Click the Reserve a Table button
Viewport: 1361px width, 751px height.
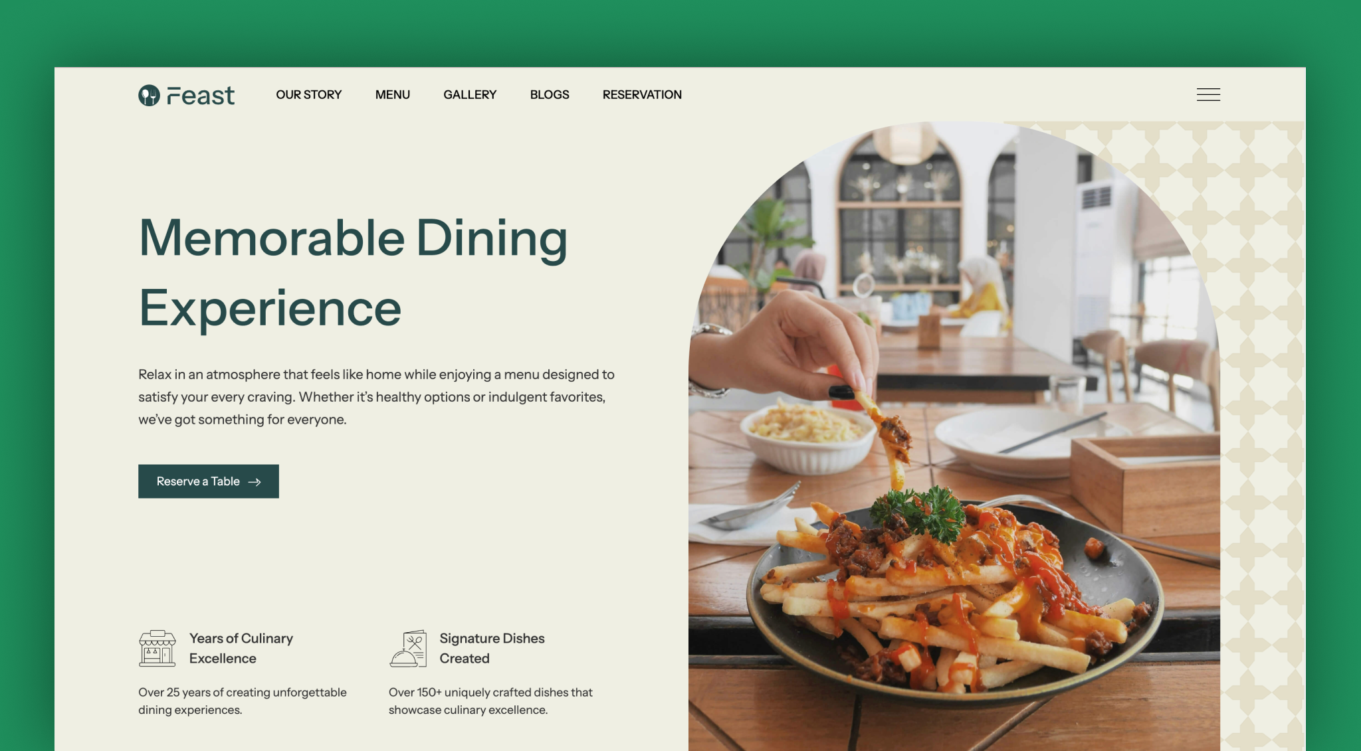pos(209,481)
